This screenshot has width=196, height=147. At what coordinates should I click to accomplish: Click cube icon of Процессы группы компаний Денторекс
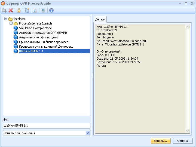pos(16,46)
